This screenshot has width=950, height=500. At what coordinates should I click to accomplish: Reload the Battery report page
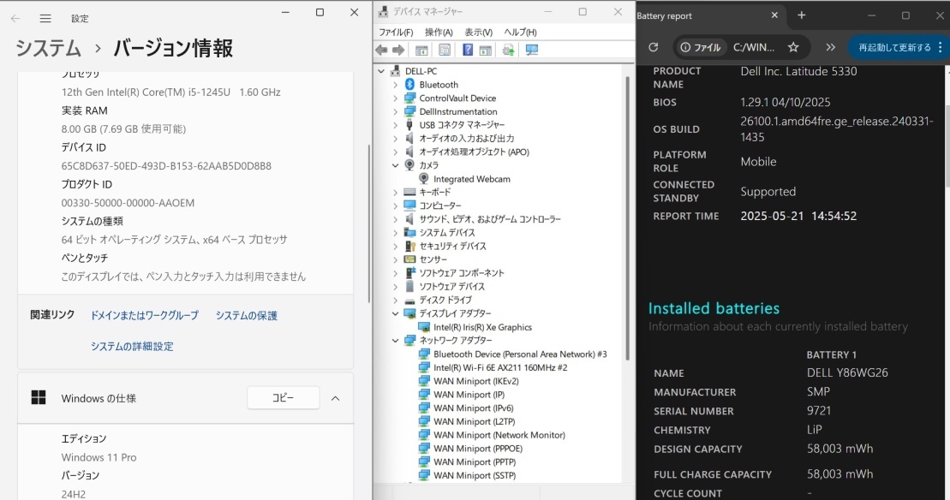point(653,47)
